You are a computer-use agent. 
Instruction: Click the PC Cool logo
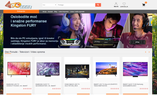click(x=18, y=5)
